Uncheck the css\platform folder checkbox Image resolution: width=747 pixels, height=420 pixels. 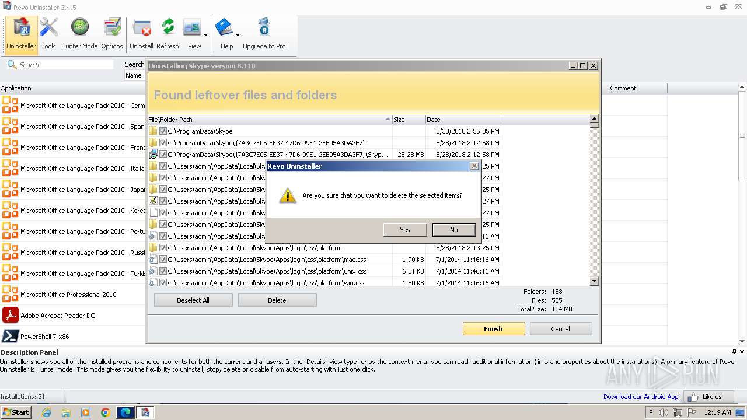click(x=163, y=248)
